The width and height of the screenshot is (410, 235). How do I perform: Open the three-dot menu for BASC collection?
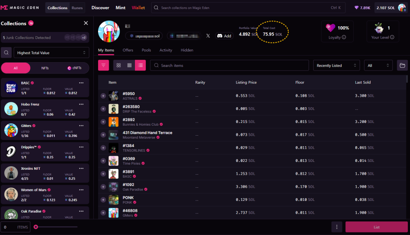(x=81, y=83)
